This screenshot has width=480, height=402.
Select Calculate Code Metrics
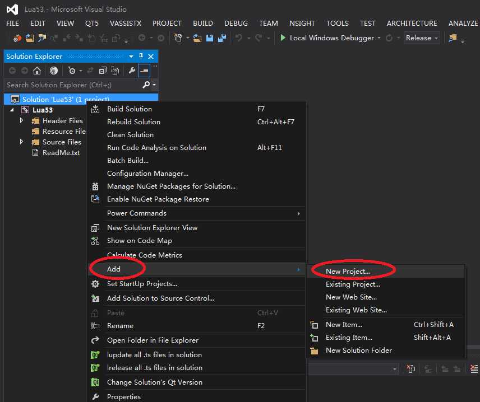197,255
